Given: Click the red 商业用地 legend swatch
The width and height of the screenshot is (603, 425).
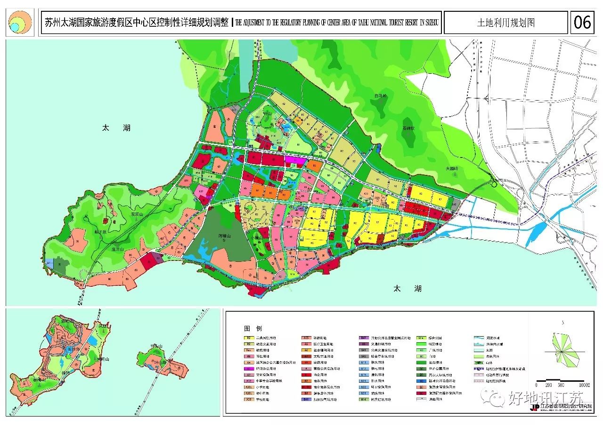Looking at the screenshot, I should tap(306, 375).
